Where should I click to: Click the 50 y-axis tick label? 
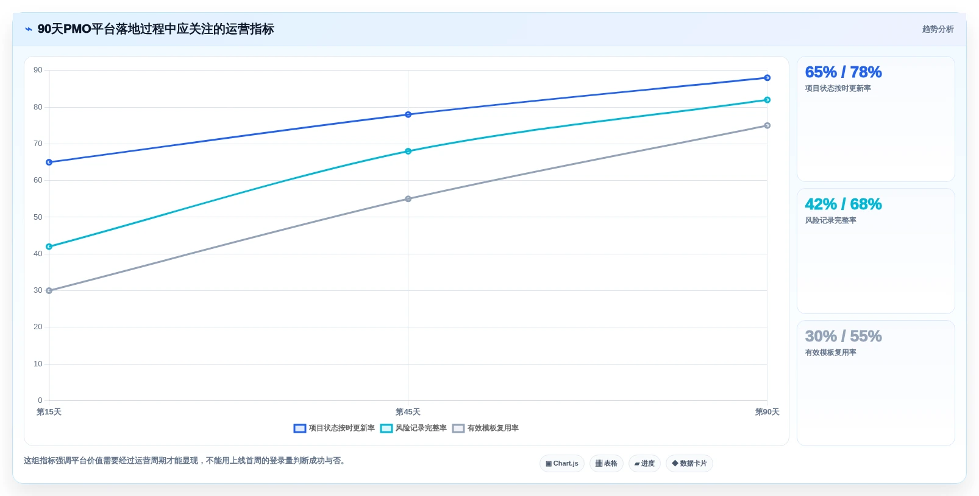[38, 217]
